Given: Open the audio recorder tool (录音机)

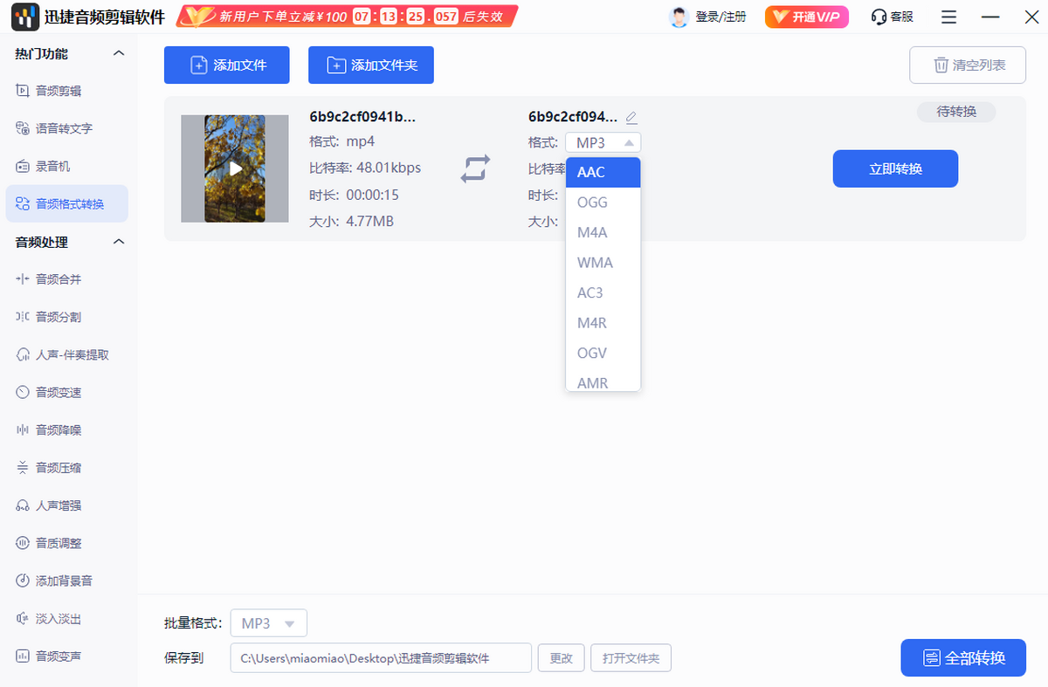Looking at the screenshot, I should [x=52, y=166].
